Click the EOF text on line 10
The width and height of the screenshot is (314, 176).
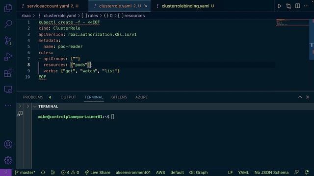[x=42, y=77]
